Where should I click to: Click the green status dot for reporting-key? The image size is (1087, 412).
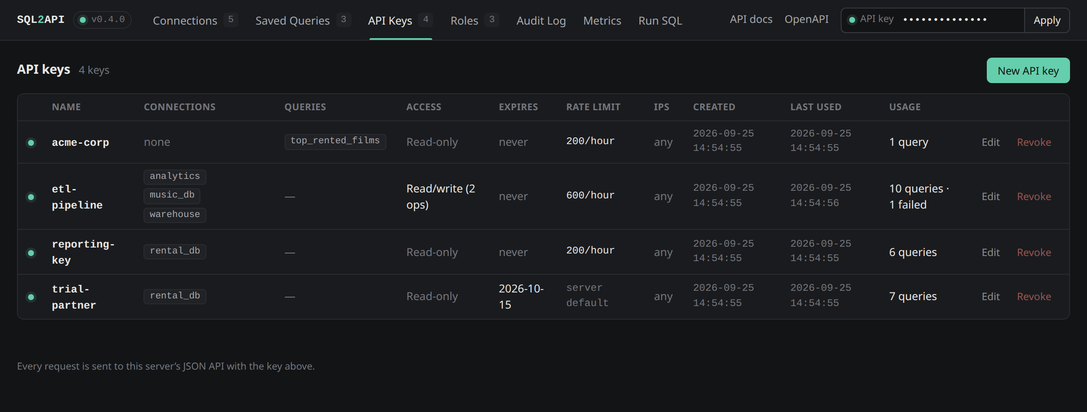31,253
